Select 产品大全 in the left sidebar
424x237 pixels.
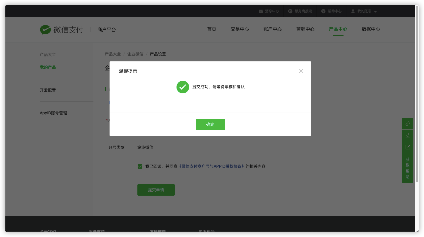tap(48, 55)
